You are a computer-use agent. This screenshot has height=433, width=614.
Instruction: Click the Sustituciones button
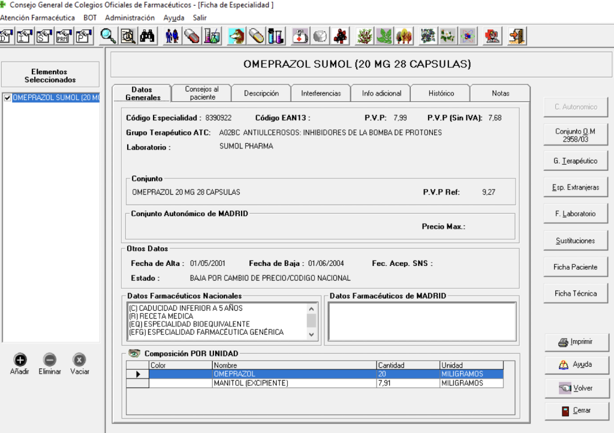[574, 241]
